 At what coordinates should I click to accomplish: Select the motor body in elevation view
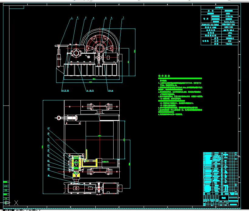[111, 58]
